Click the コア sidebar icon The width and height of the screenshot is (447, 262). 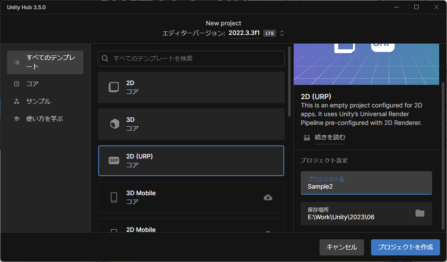click(17, 84)
